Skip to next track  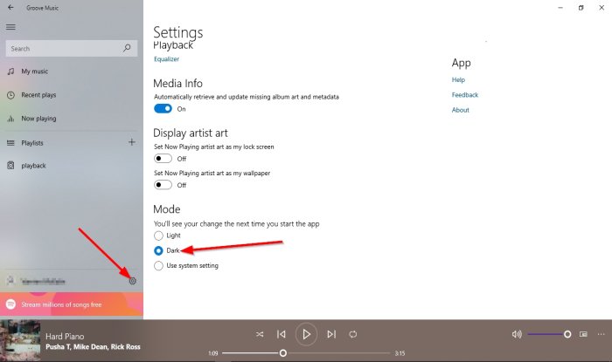(x=331, y=334)
